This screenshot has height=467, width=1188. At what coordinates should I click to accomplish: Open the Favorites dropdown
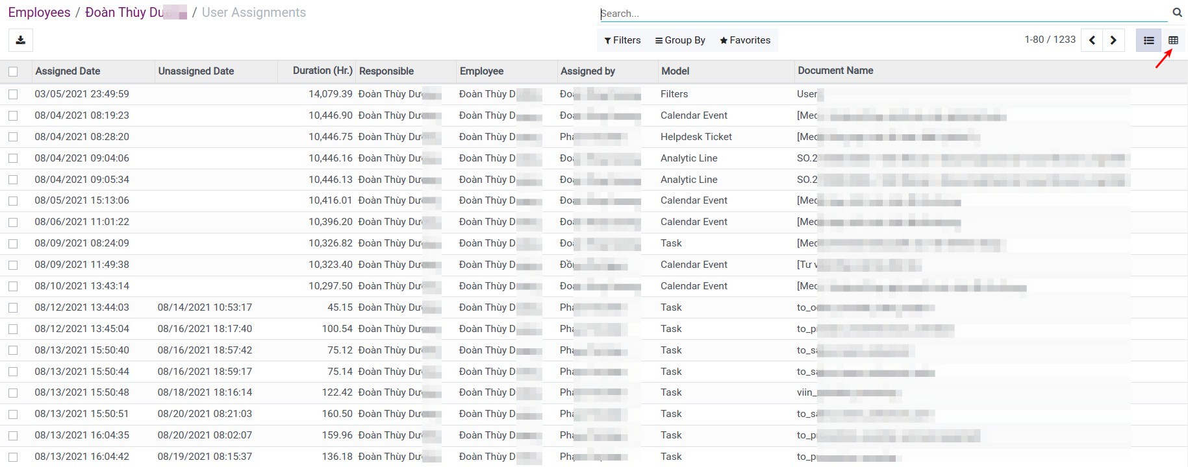[x=745, y=40]
